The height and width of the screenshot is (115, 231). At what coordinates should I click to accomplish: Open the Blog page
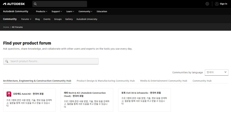point(37,19)
